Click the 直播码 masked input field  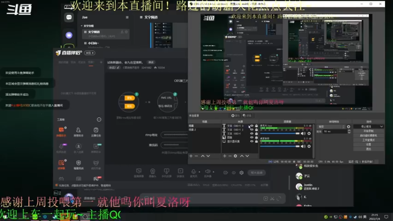[174, 145]
